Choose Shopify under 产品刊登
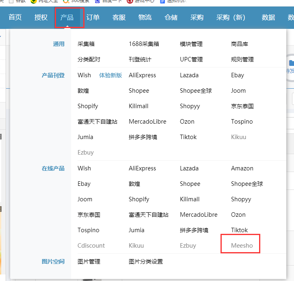 coord(88,106)
